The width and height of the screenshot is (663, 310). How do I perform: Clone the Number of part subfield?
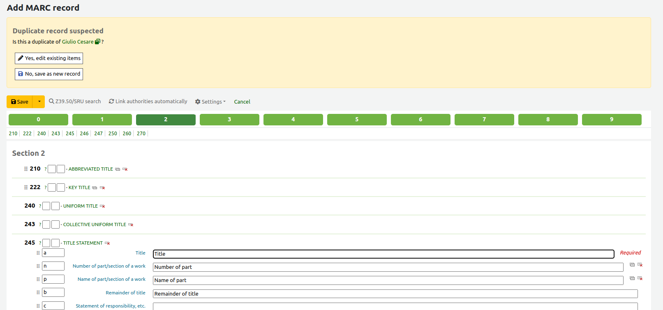click(x=632, y=265)
